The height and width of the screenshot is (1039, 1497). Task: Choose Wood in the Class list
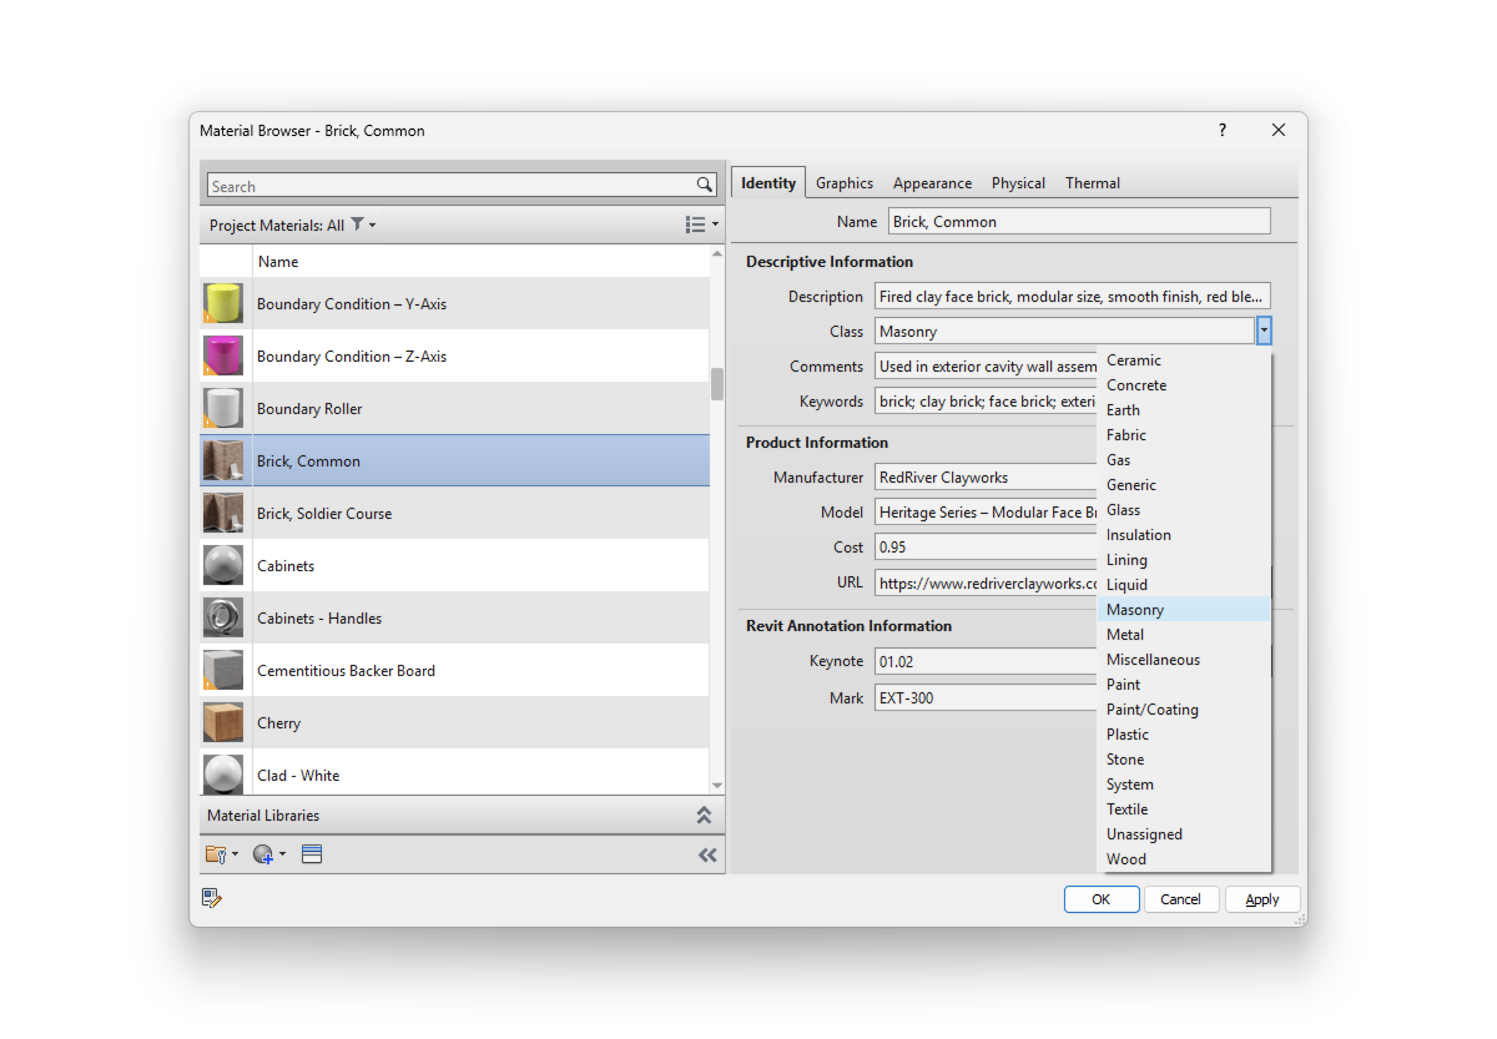pyautogui.click(x=1183, y=859)
